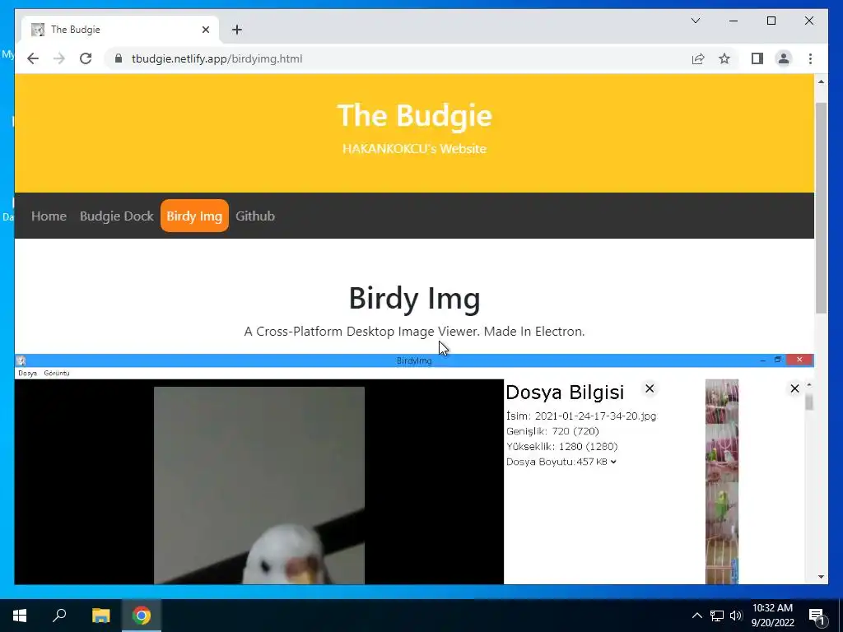Screen dimensions: 843x632
Task: Open a new browser tab
Action: (236, 30)
